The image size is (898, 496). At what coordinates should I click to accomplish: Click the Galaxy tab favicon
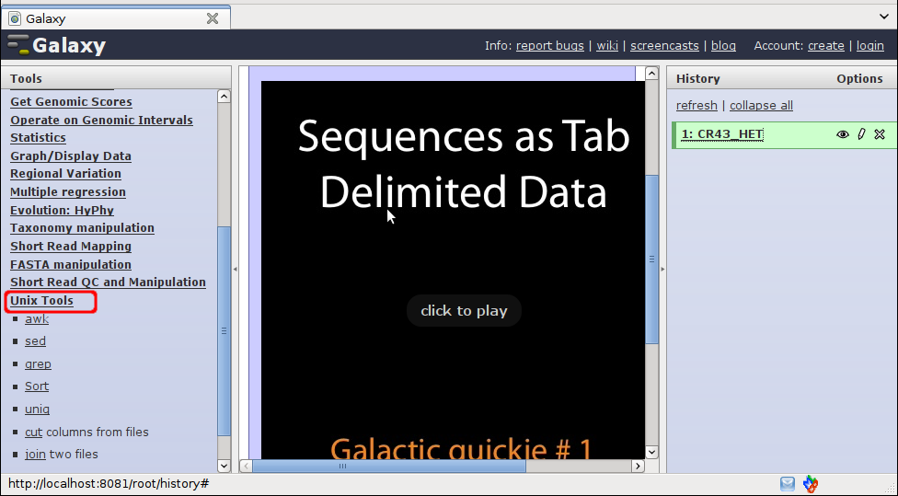[15, 18]
